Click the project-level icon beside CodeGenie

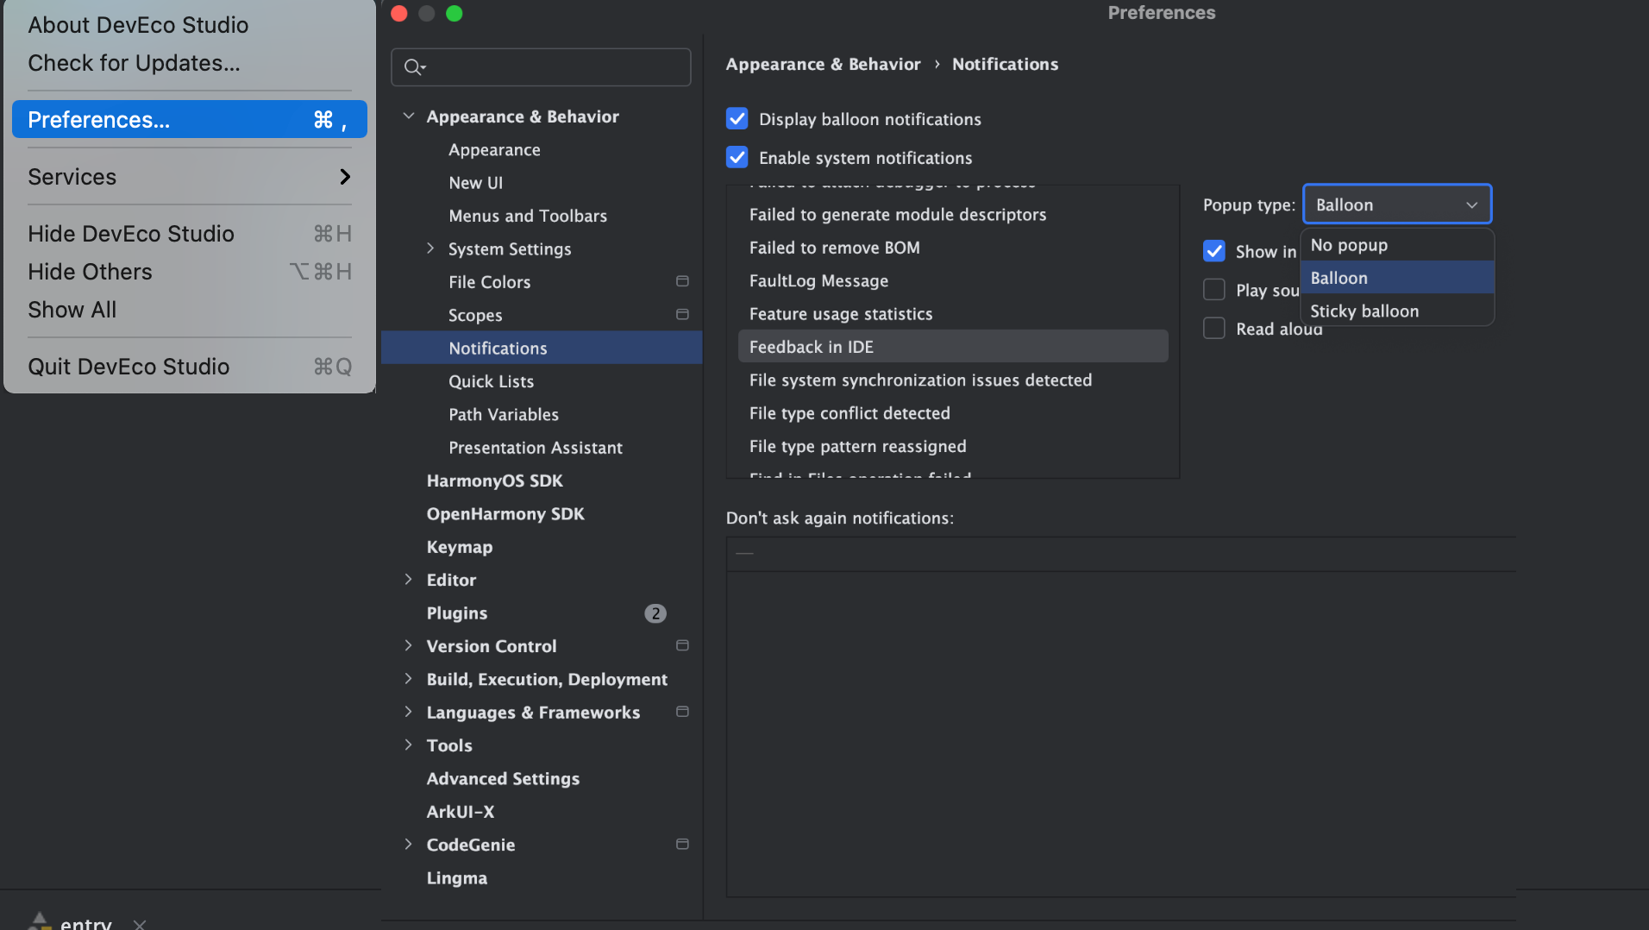point(682,844)
